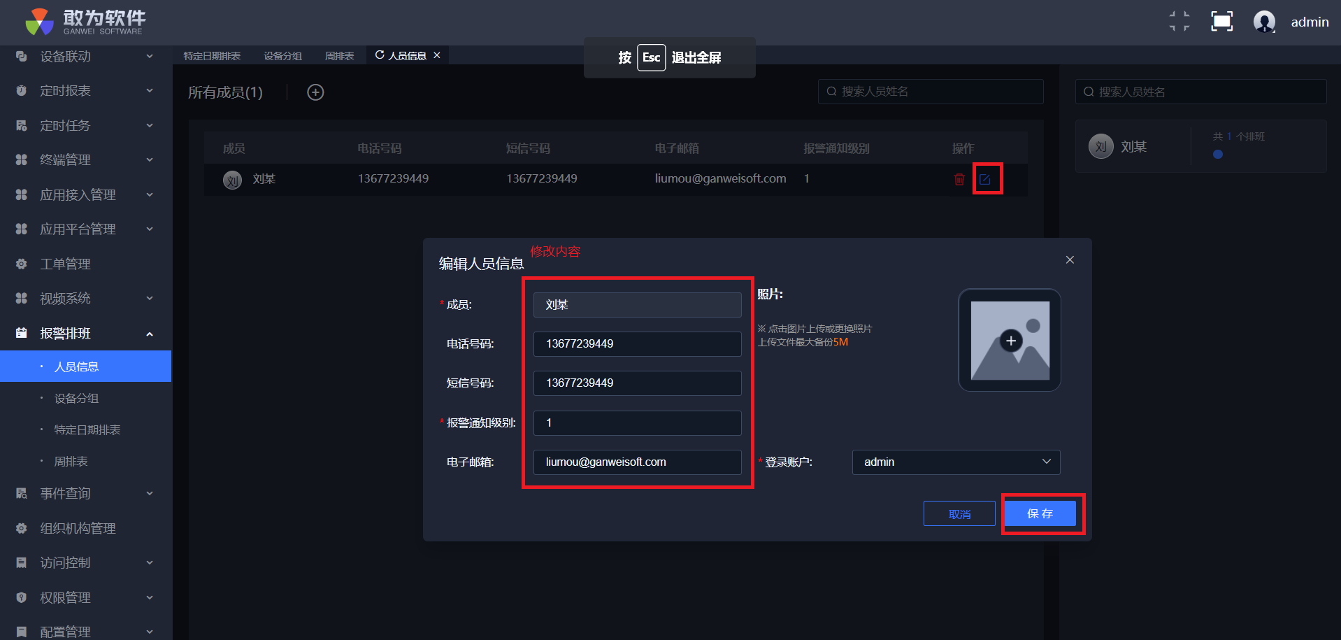Click the 工单管理 gear icon
The width and height of the screenshot is (1341, 640).
tap(22, 264)
